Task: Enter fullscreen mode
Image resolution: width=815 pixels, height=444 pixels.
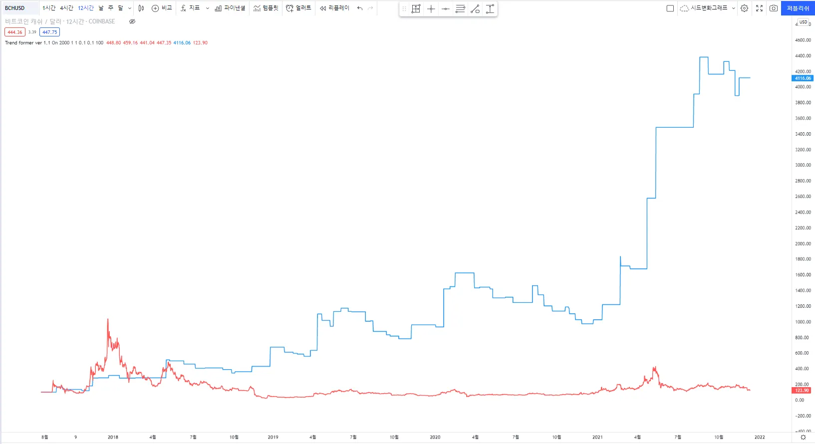Action: coord(759,8)
